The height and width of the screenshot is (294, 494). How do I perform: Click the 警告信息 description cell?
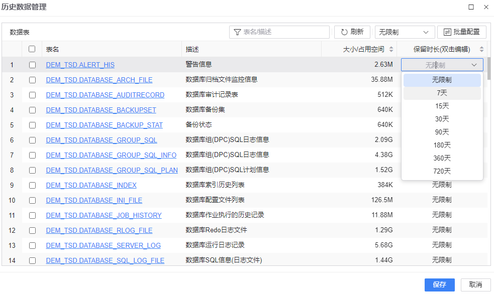click(199, 64)
